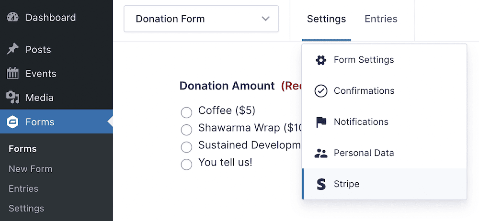Select the Sustained Development radio button
This screenshot has height=221, width=479.
(x=186, y=147)
